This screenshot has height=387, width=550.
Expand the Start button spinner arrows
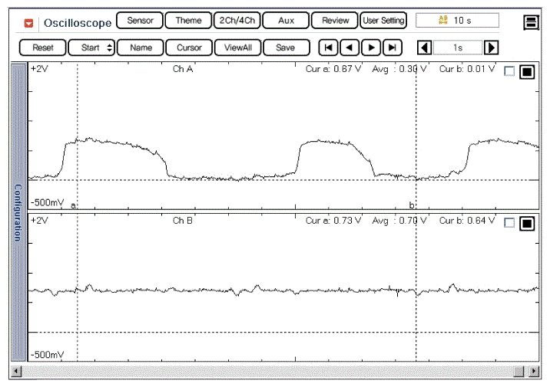(110, 48)
